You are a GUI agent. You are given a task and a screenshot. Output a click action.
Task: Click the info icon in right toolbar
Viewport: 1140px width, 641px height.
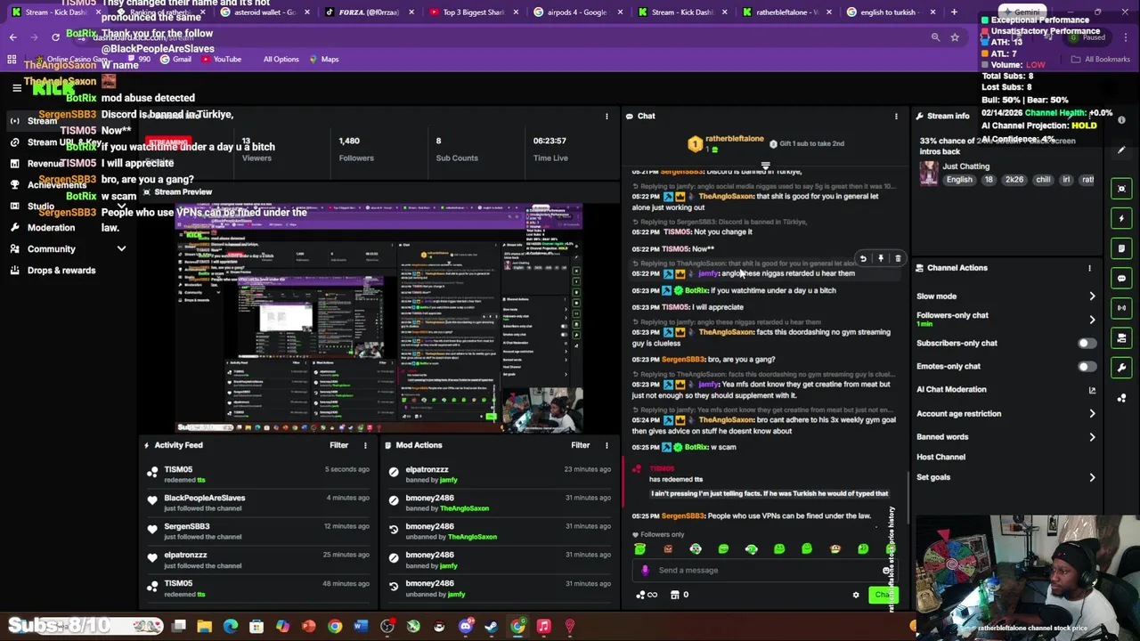coord(1121,120)
